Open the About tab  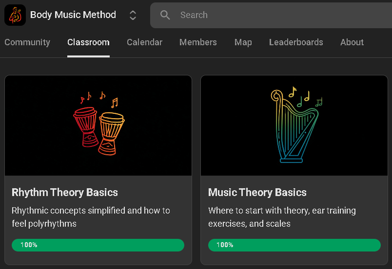point(352,42)
